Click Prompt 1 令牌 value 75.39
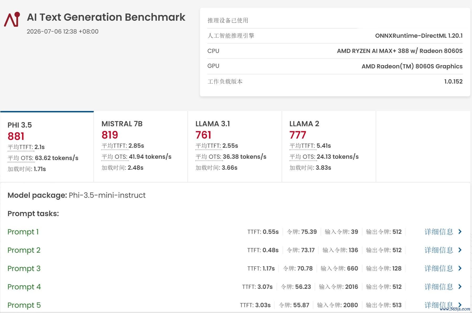Screen dimensions: 472x313 coord(309,232)
